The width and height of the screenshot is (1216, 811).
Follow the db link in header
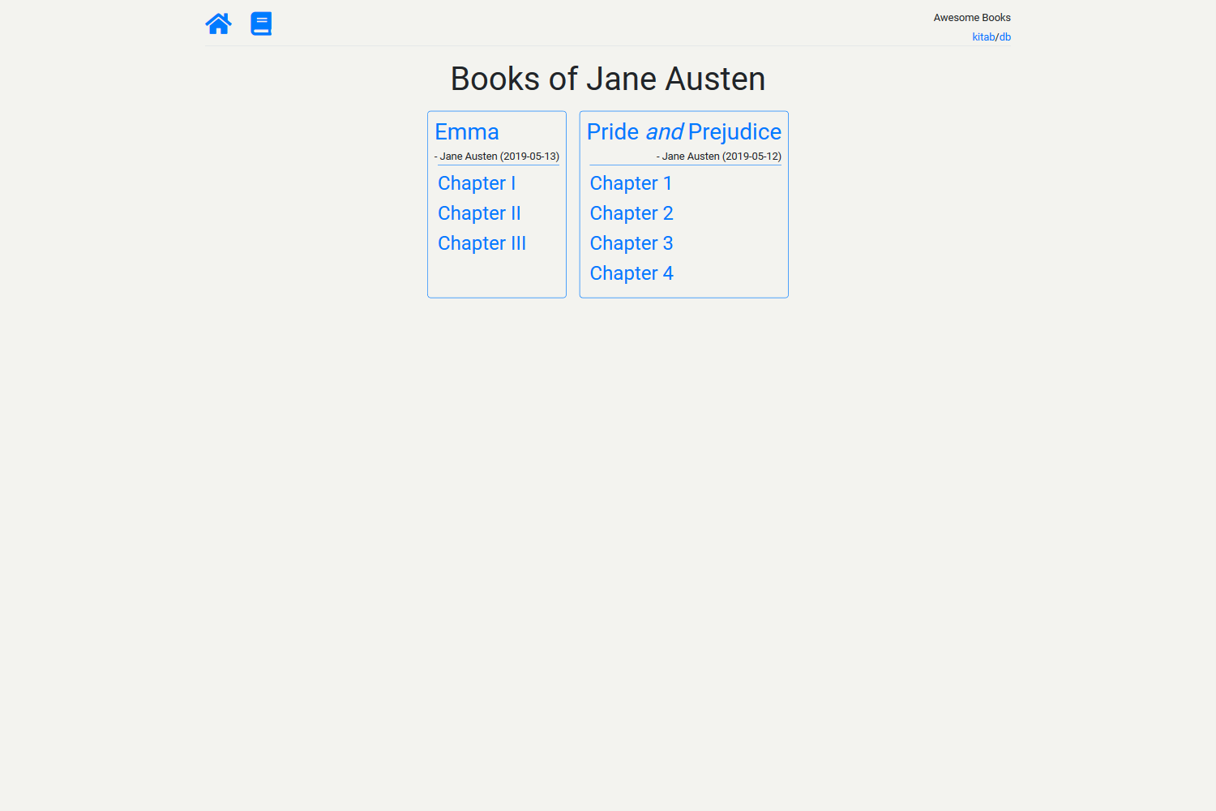pos(1005,37)
